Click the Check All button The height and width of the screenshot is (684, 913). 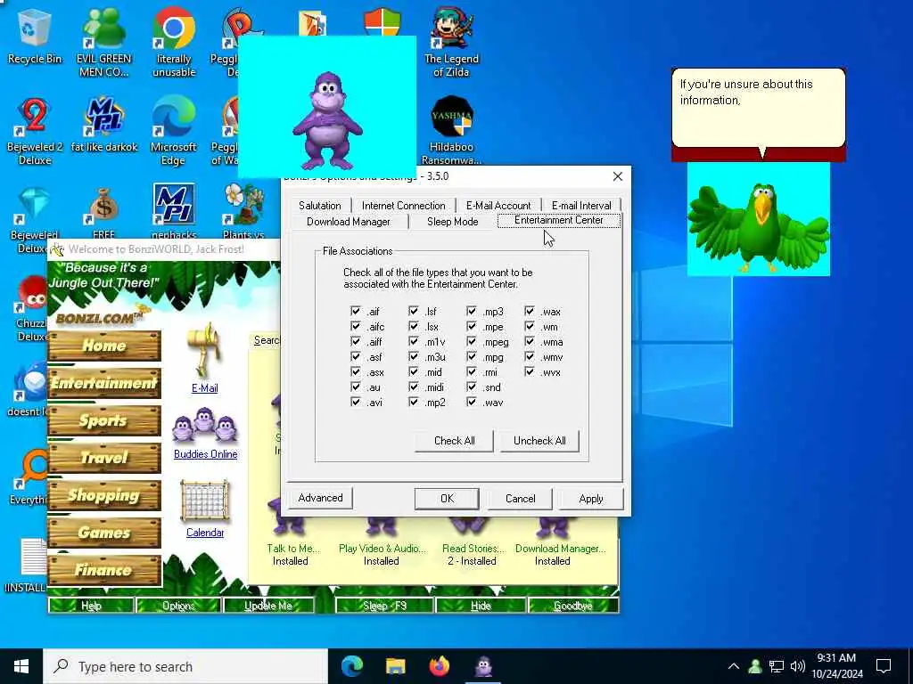[454, 440]
